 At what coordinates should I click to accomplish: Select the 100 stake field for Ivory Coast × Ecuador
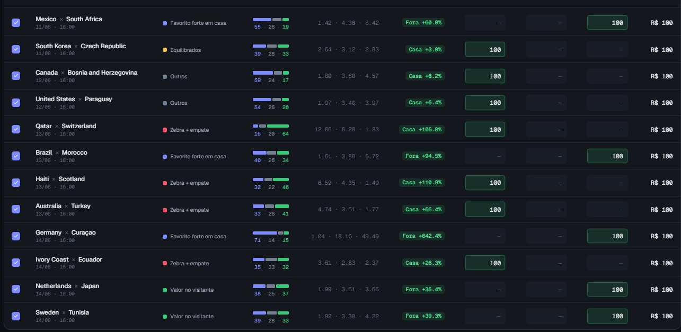pyautogui.click(x=485, y=263)
